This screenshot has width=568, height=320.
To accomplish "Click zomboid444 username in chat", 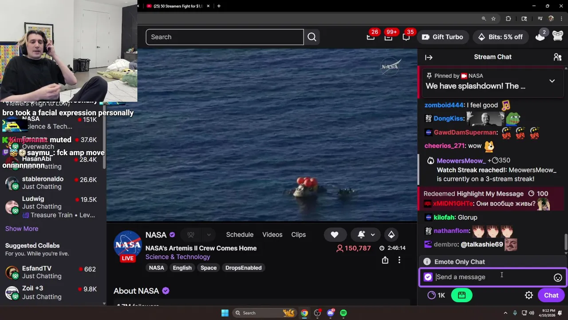I will click(x=445, y=105).
